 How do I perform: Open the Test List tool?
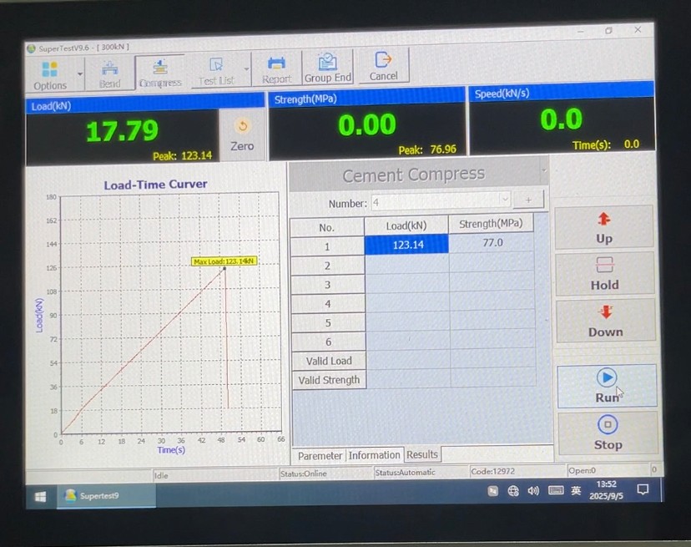pos(216,72)
